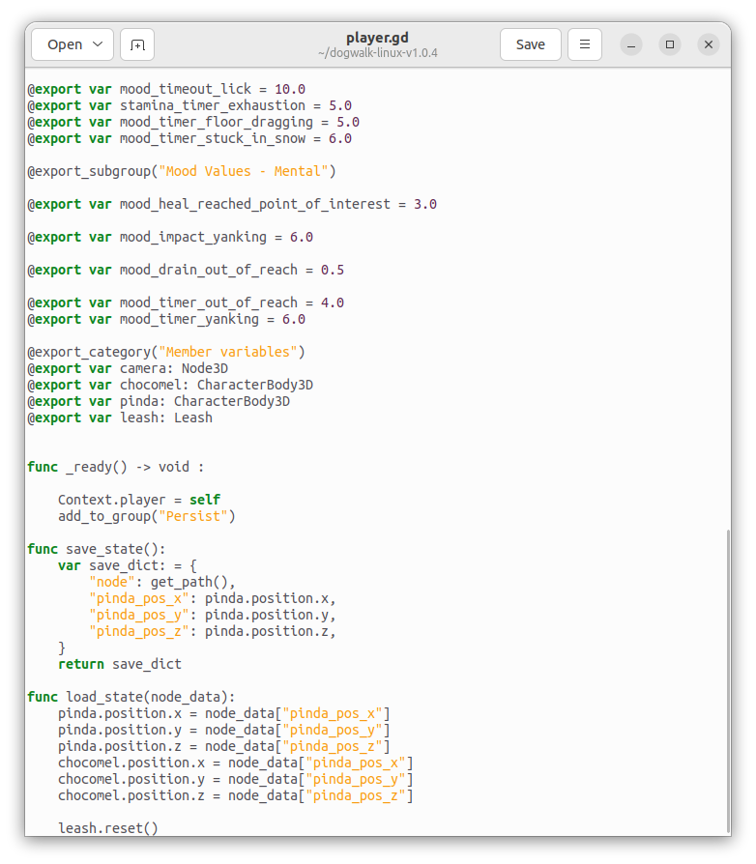Click the 'func load_state(node_data)' definition
This screenshot has width=756, height=864.
pos(131,697)
